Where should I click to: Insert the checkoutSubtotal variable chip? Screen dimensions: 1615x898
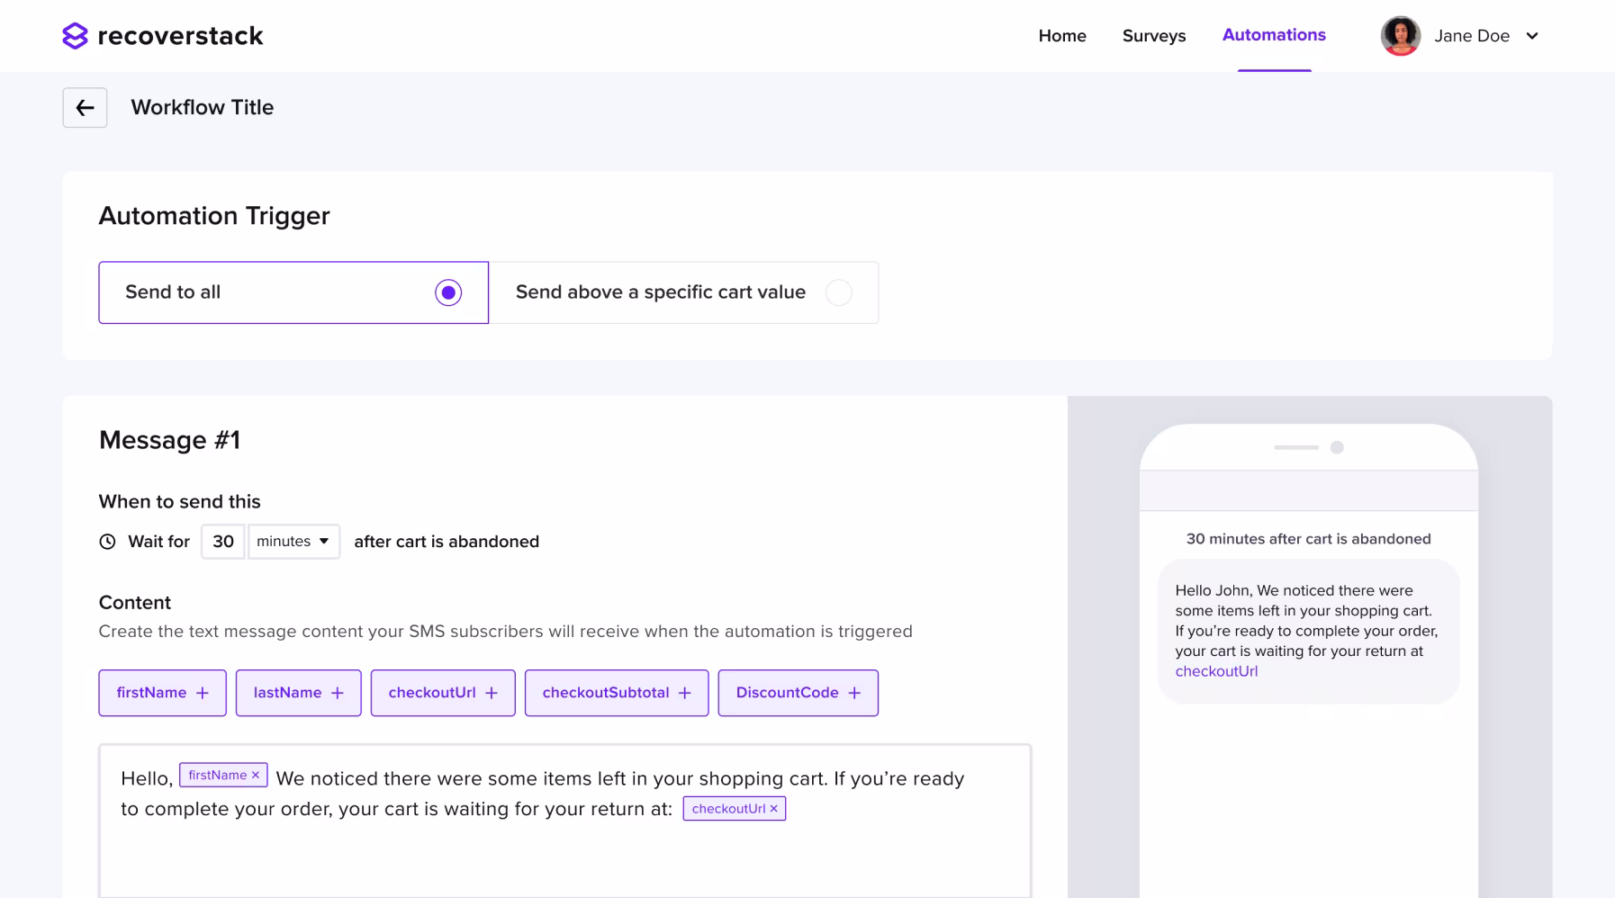[616, 693]
